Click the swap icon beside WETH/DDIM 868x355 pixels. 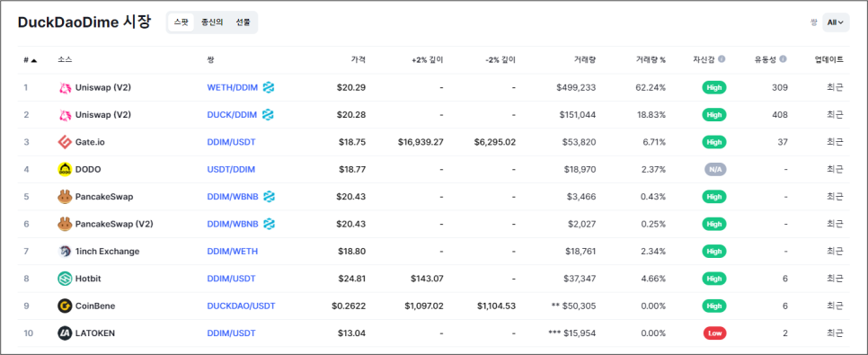point(269,87)
